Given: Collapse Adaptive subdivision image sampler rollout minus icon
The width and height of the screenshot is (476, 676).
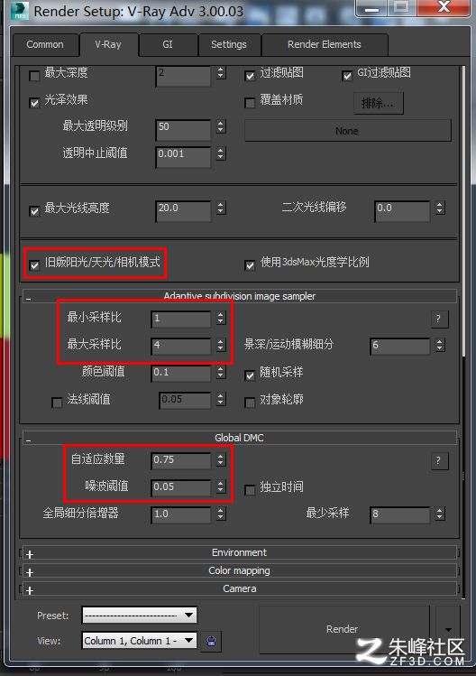Looking at the screenshot, I should coord(29,299).
